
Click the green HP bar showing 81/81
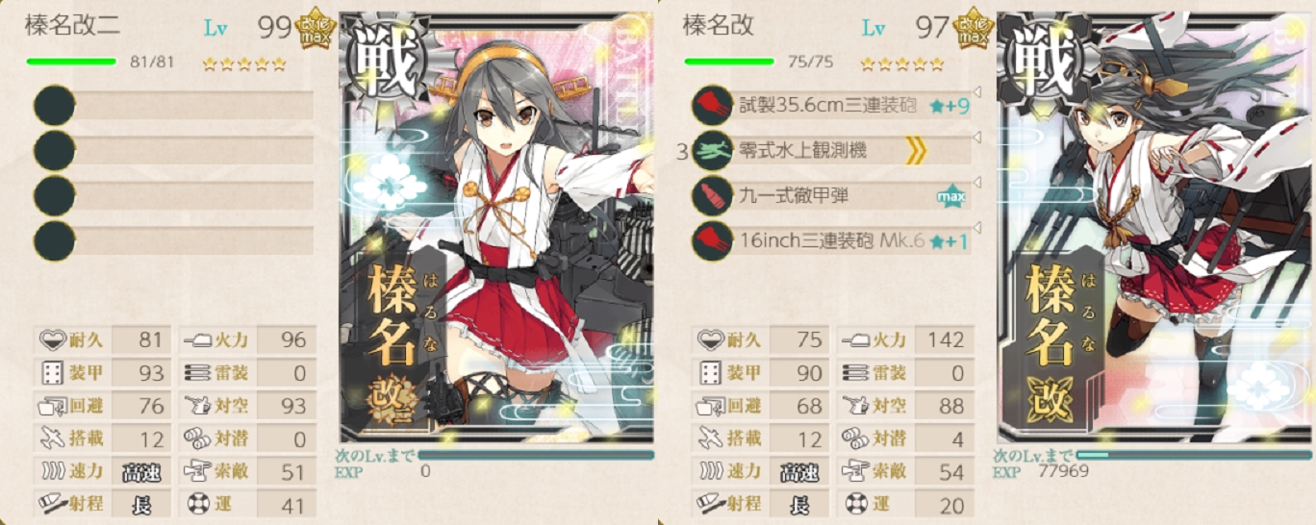coord(71,62)
